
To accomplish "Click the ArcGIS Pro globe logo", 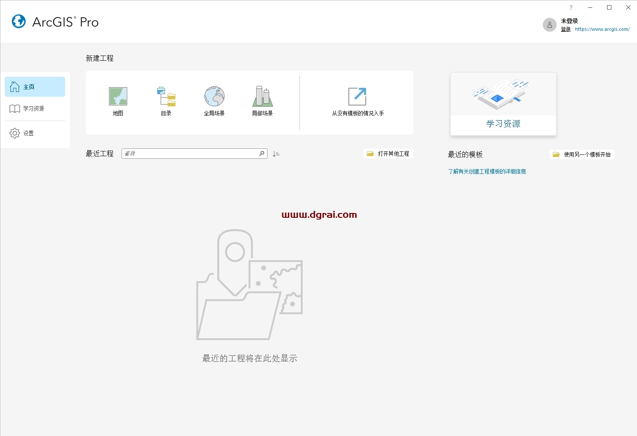I will click(x=19, y=21).
